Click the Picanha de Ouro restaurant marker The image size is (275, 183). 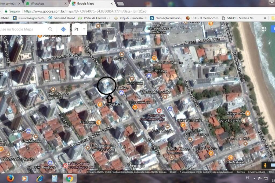(x=211, y=153)
